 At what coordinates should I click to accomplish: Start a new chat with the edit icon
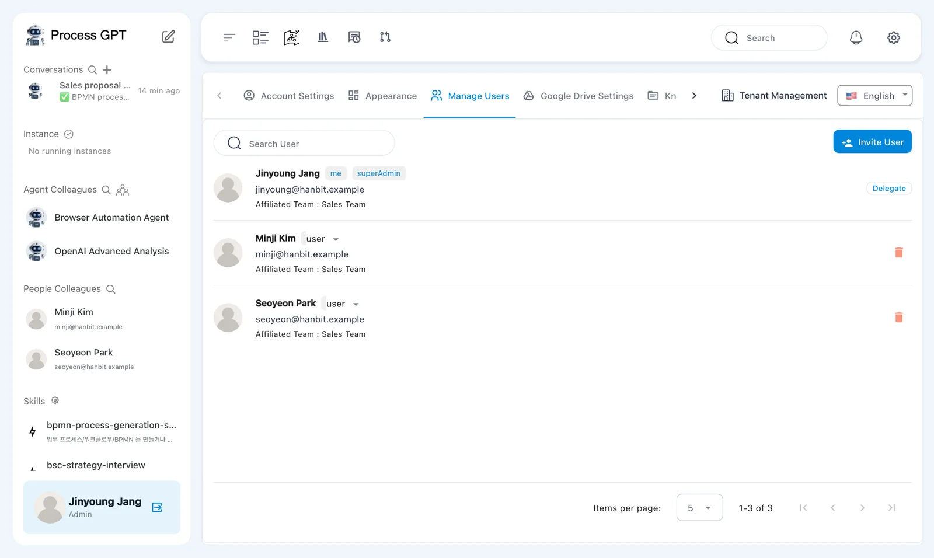168,36
